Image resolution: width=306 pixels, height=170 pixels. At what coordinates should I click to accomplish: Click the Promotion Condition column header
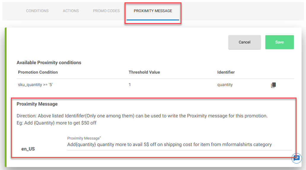coord(38,72)
